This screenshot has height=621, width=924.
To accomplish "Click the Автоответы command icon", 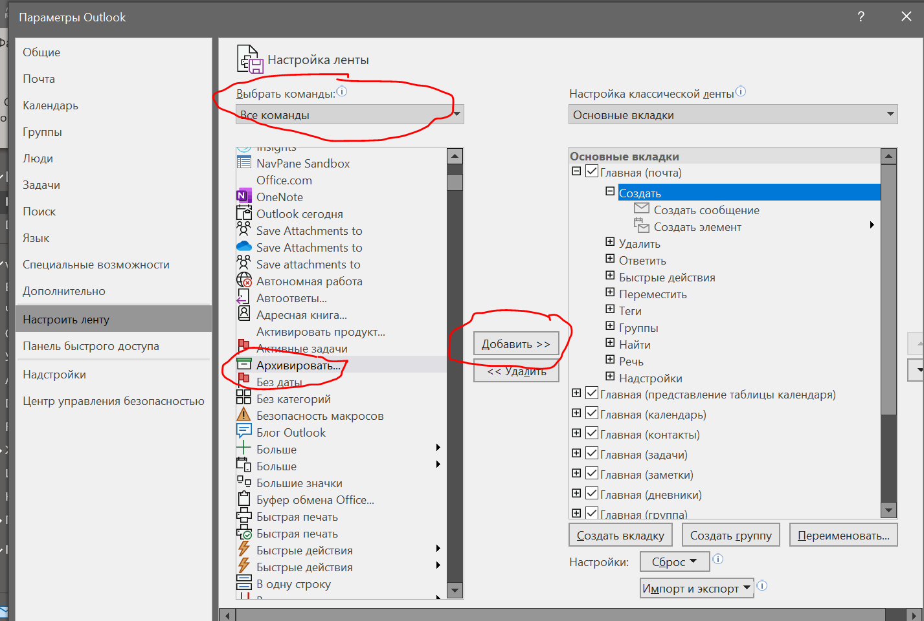I will click(243, 297).
